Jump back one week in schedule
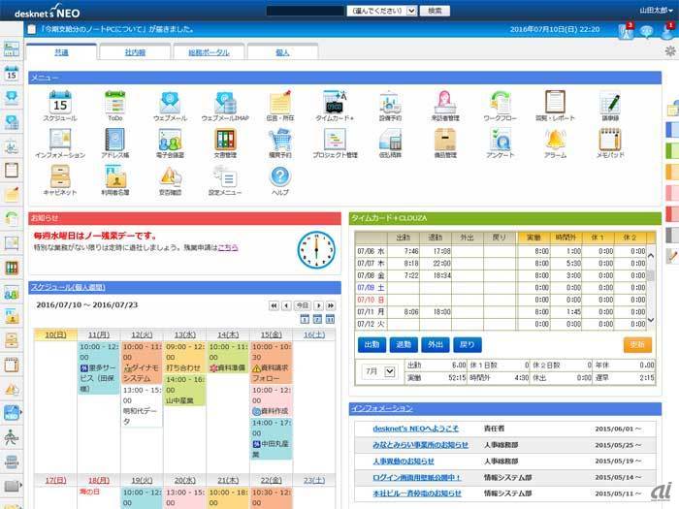 (274, 305)
